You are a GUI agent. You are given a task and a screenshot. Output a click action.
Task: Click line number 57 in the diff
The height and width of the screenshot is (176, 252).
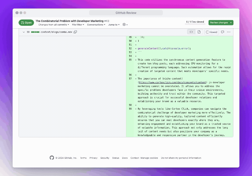(130, 79)
